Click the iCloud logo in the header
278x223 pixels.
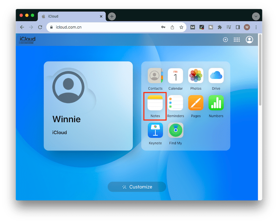coord(27,39)
